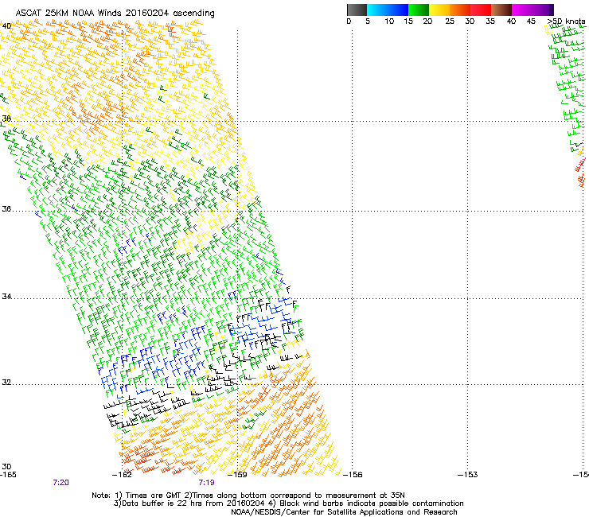Select the yellow 20-25 knots color segment
The image size is (589, 517).
pyautogui.click(x=439, y=10)
